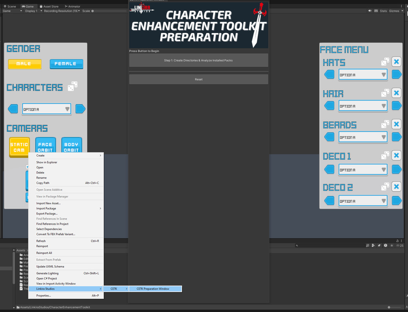Screen dimensions: 408x312
Task: Select next Deco 2 option right arrow
Action: [397, 200]
